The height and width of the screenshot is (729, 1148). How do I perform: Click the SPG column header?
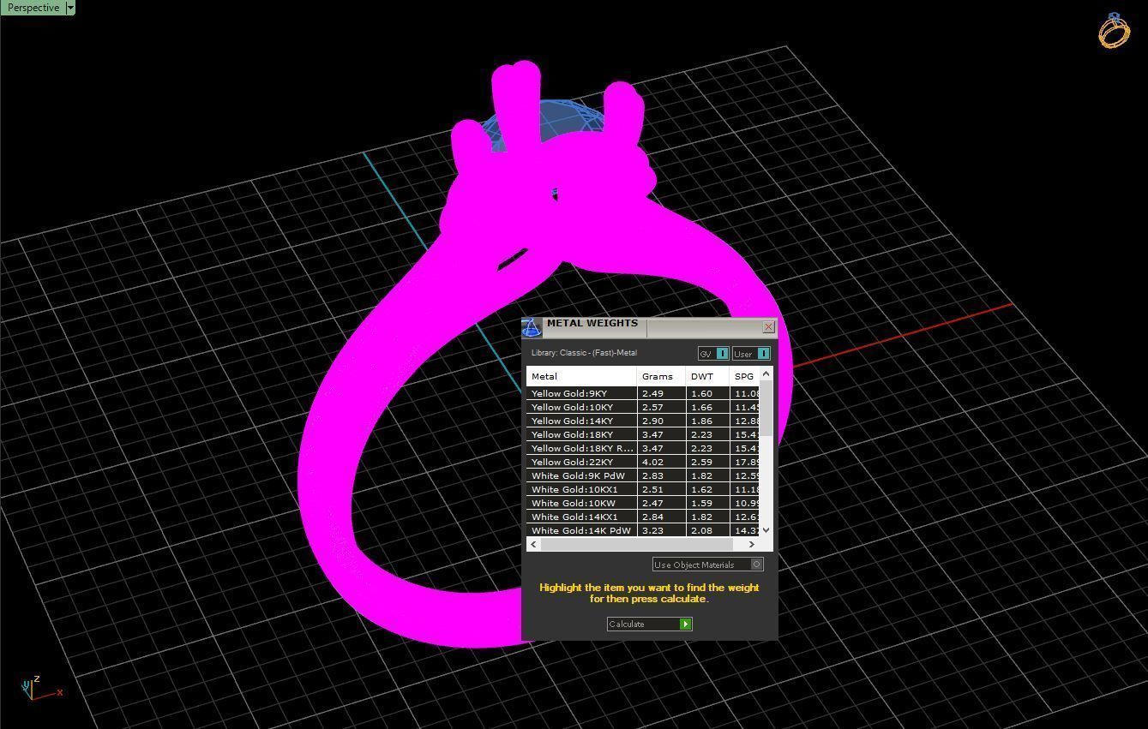[744, 376]
